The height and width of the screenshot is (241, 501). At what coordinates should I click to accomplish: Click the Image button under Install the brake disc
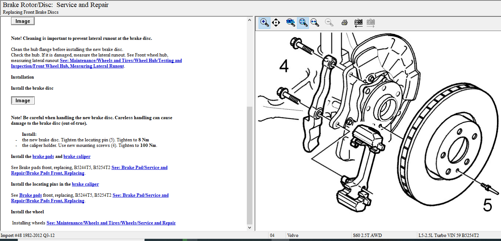[x=23, y=100]
